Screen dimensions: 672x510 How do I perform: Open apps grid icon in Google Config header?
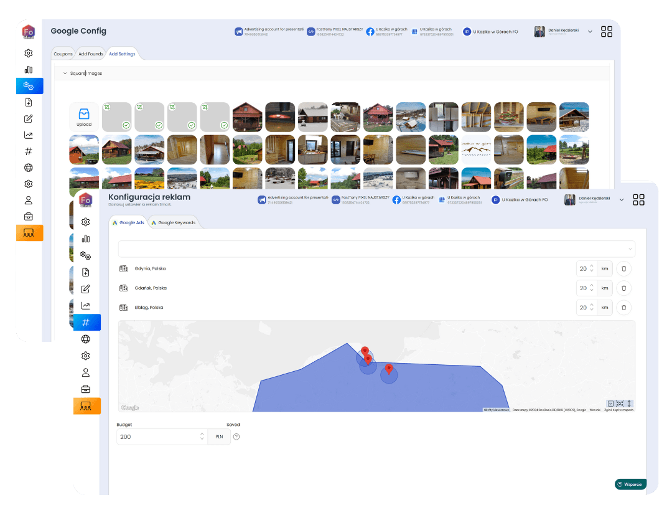tap(607, 31)
